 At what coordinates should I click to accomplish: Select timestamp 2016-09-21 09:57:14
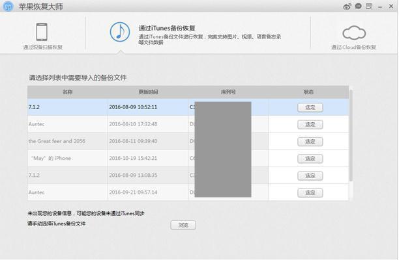[133, 192]
